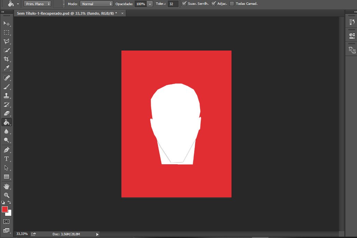This screenshot has height=238, width=357.
Task: Close the Sem Título-1-Recuperado.psd document tab
Action: [x=122, y=13]
